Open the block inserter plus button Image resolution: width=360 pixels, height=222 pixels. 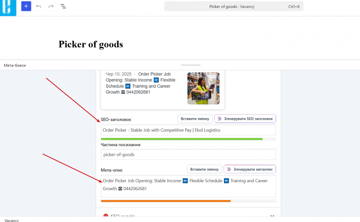[26, 6]
